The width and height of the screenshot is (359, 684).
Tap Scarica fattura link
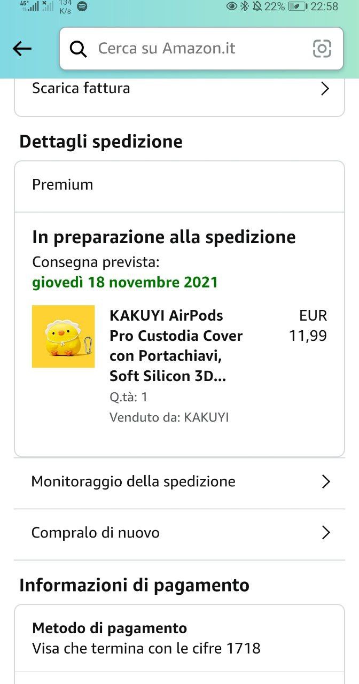[81, 88]
